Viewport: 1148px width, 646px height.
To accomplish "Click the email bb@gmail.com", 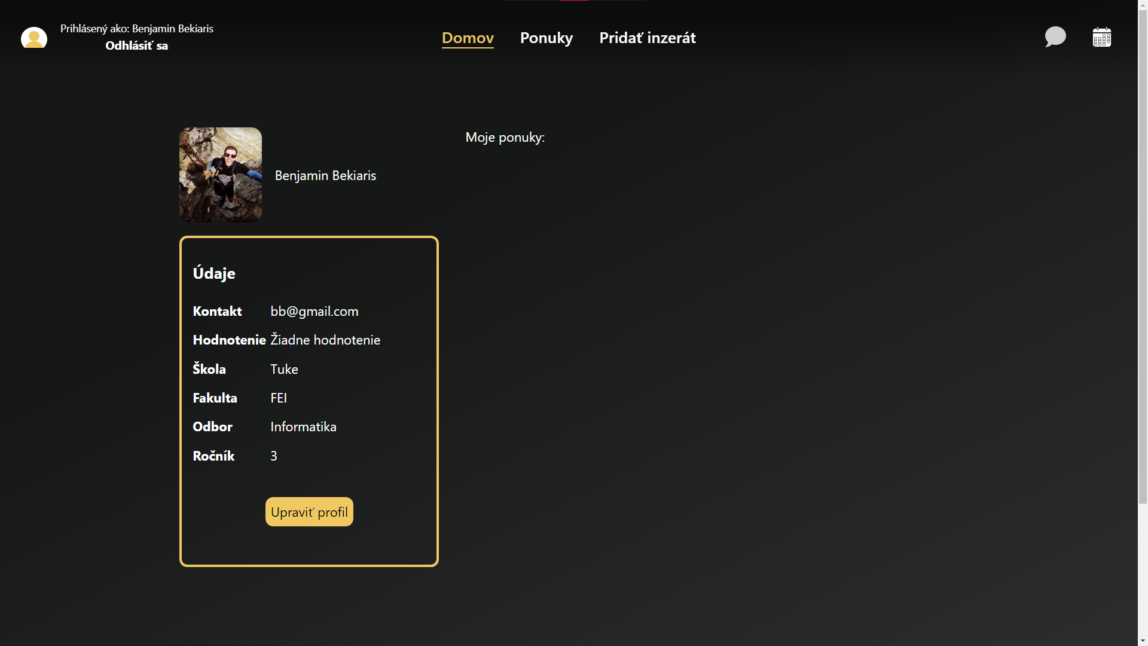I will coord(315,311).
